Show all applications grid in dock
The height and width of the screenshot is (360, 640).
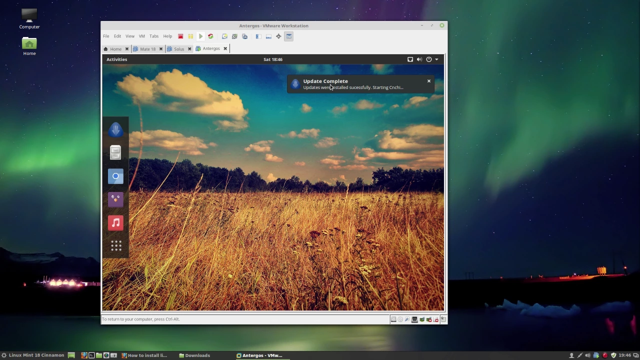pos(116,245)
